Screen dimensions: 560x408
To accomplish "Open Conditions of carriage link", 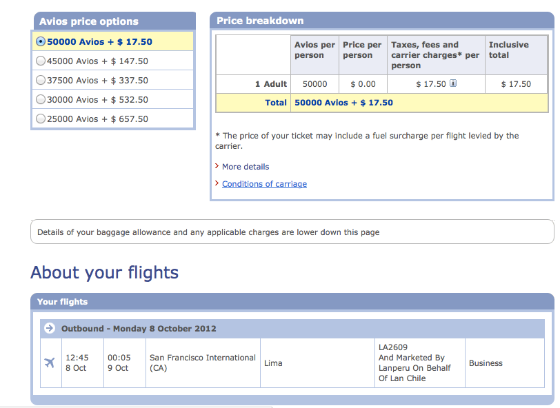I will pyautogui.click(x=264, y=184).
